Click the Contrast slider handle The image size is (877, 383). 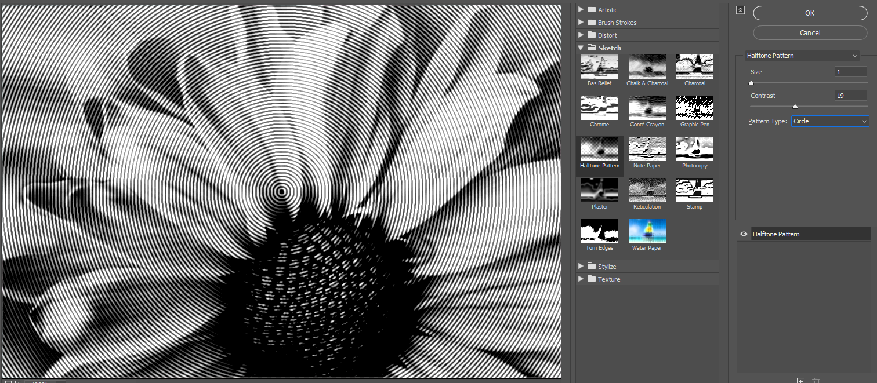(x=795, y=107)
